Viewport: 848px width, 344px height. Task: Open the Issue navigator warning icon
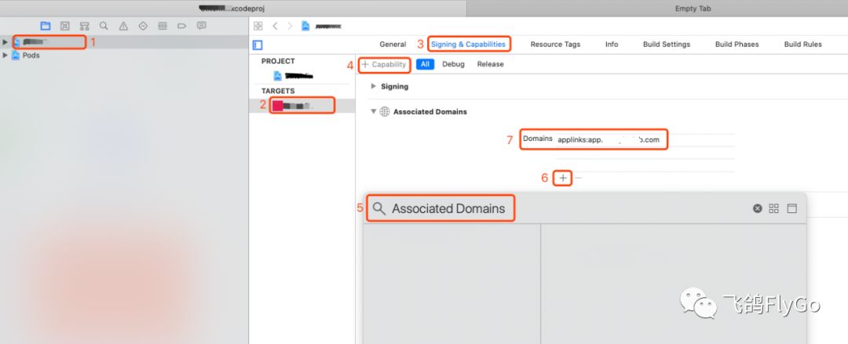click(x=123, y=26)
